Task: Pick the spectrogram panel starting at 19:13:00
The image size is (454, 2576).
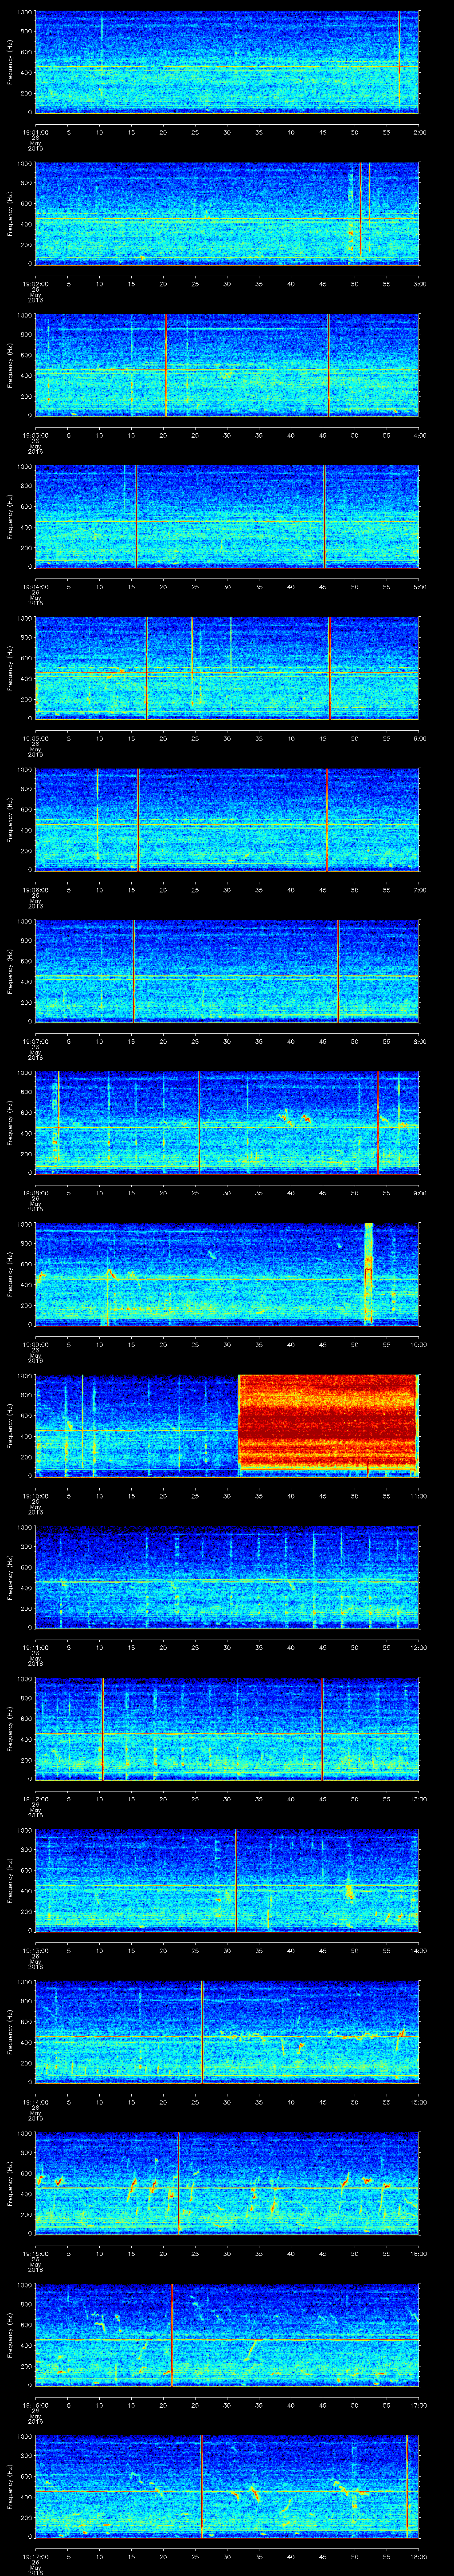Action: tap(227, 1882)
